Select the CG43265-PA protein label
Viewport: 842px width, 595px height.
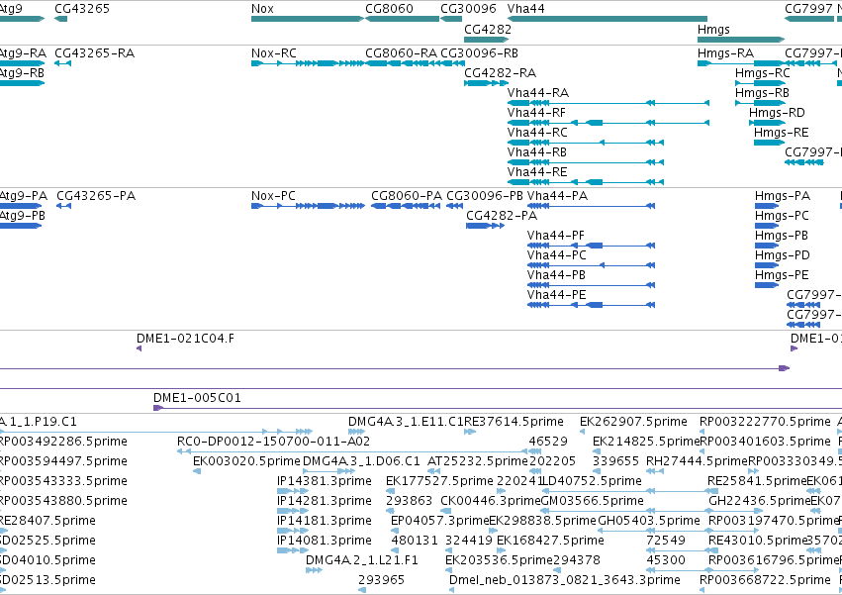pyautogui.click(x=96, y=196)
